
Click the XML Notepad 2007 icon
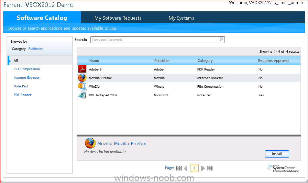pyautogui.click(x=82, y=95)
